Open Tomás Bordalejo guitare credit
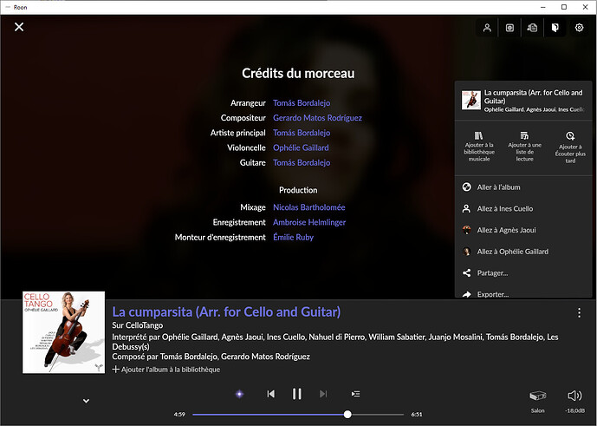Image resolution: width=597 pixels, height=426 pixels. [x=302, y=162]
